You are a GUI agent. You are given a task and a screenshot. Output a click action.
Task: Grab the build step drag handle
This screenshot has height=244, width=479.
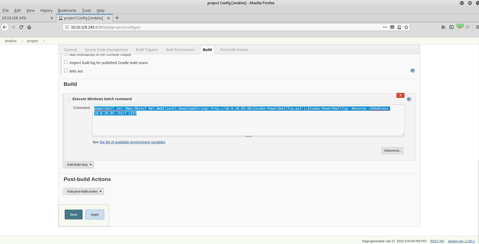[x=69, y=99]
